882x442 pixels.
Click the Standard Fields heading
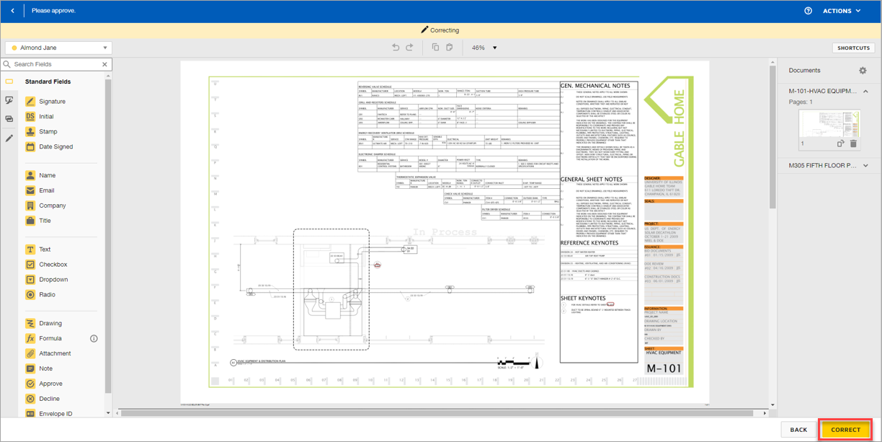pyautogui.click(x=48, y=82)
